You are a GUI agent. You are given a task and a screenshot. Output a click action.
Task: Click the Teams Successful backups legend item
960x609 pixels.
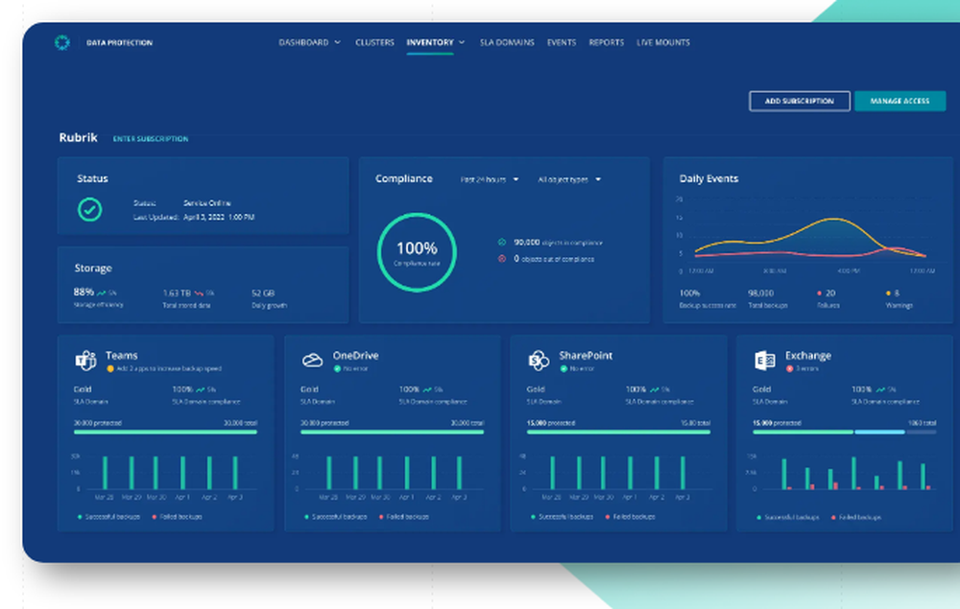pyautogui.click(x=109, y=517)
